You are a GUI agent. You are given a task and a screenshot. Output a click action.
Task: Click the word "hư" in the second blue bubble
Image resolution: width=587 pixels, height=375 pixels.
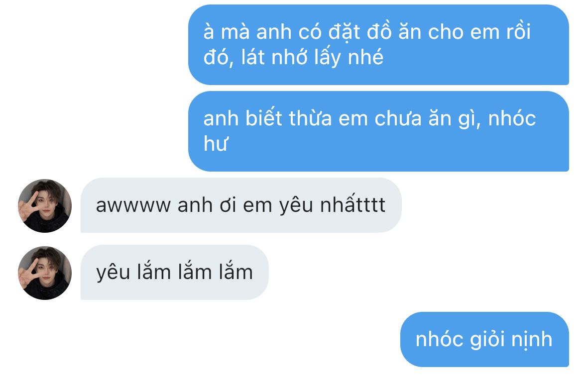coord(216,144)
